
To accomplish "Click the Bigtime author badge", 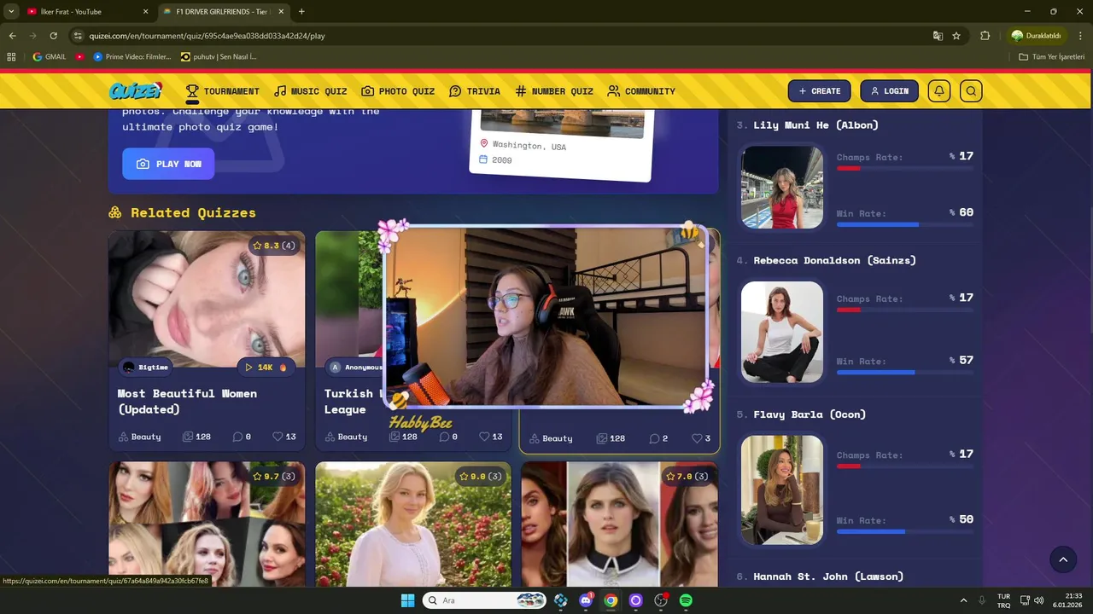I will 145,367.
